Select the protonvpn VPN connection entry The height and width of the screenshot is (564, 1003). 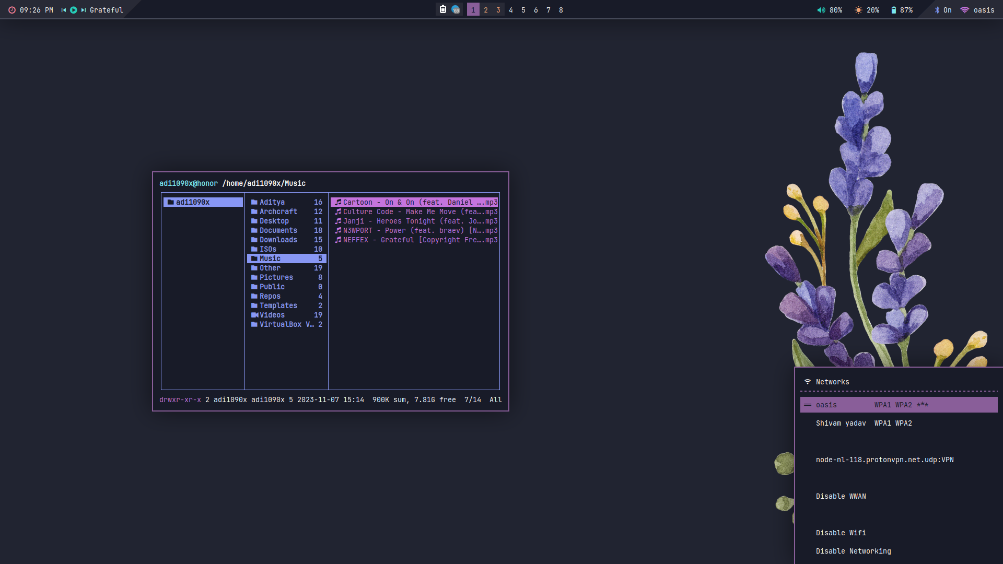884,460
